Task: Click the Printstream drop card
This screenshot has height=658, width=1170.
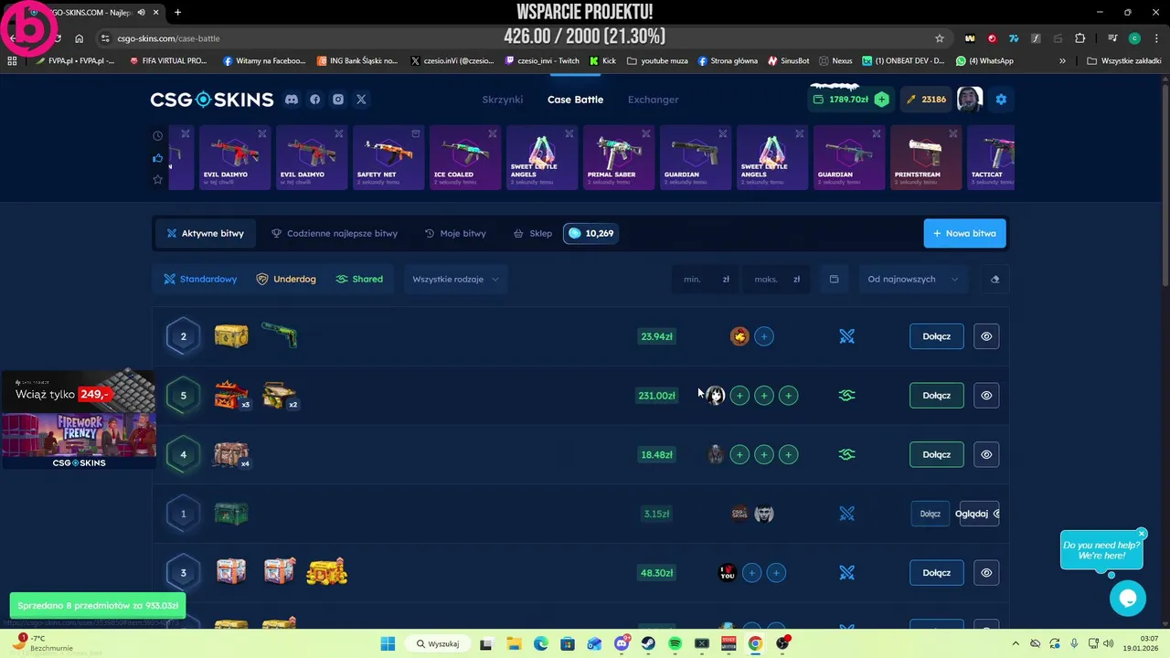Action: point(925,157)
